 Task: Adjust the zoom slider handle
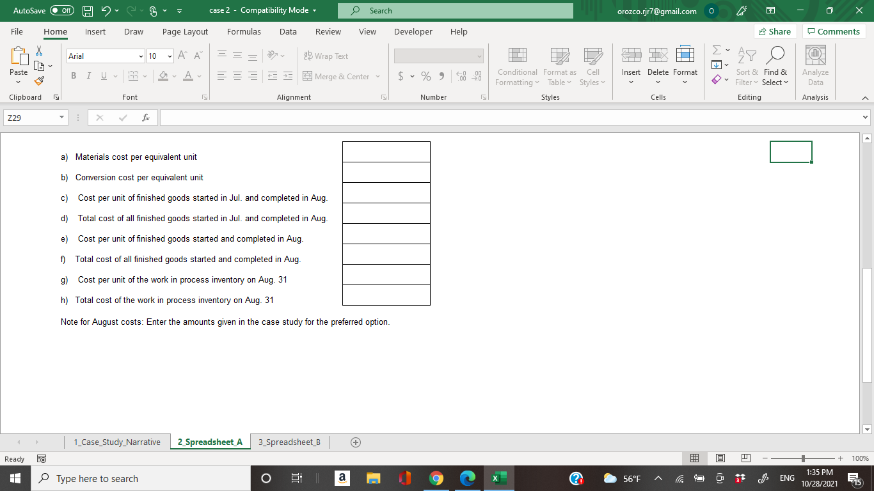pos(803,458)
